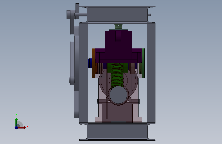Select the right vertical frame column

coord(151,73)
